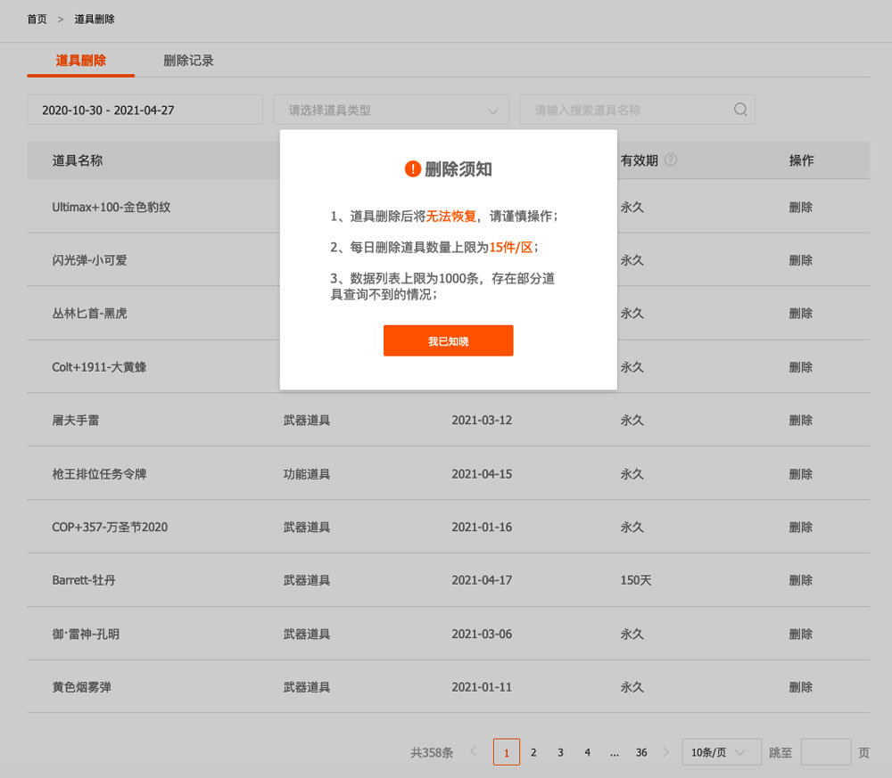Viewport: 892px width, 778px height.
Task: Click item name Barrett-牡丹
Action: (x=84, y=580)
